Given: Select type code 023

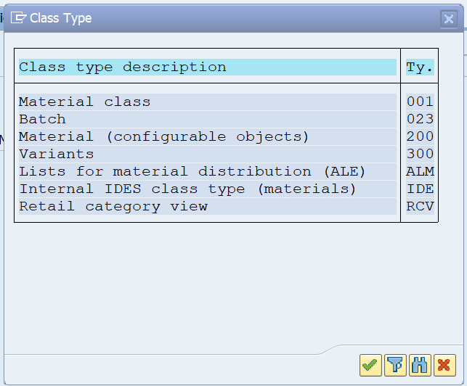Looking at the screenshot, I should pos(420,119).
